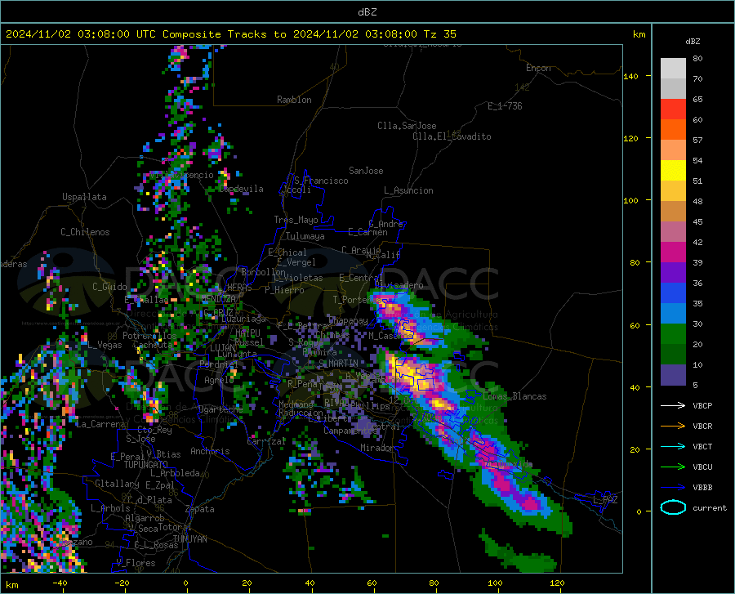This screenshot has width=735, height=594.
Task: Select the royal blue 35-36 dBZ swatch
Action: click(673, 293)
